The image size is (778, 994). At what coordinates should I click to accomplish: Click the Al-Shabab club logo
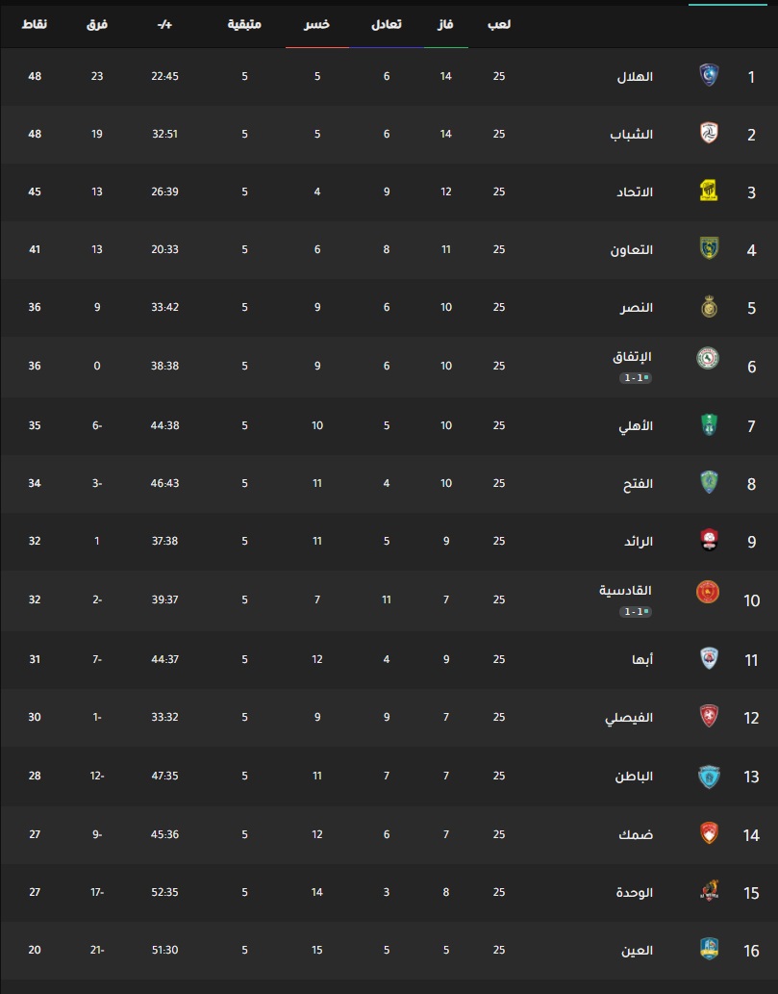coord(709,133)
